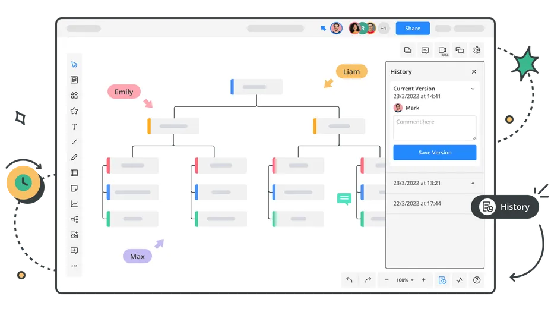Expand the 23/3/2022 at 13:21 version
551x309 pixels.
473,183
